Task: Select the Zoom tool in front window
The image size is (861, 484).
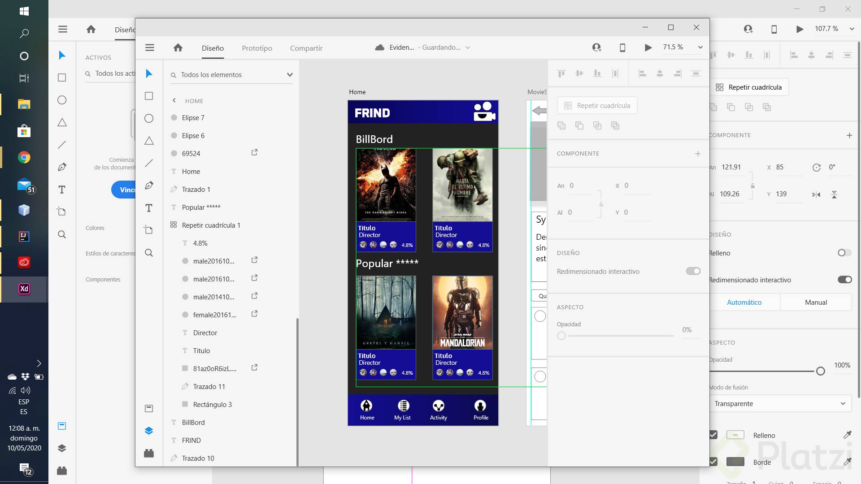Action: [x=149, y=253]
